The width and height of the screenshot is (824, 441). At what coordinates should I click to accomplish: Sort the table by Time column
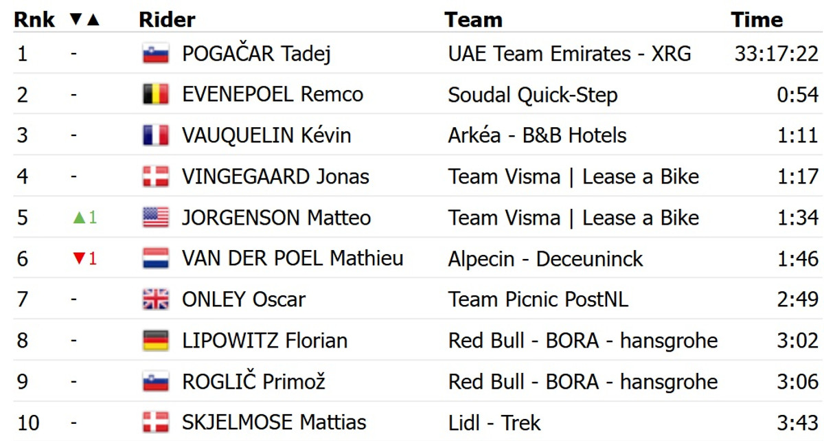(757, 20)
